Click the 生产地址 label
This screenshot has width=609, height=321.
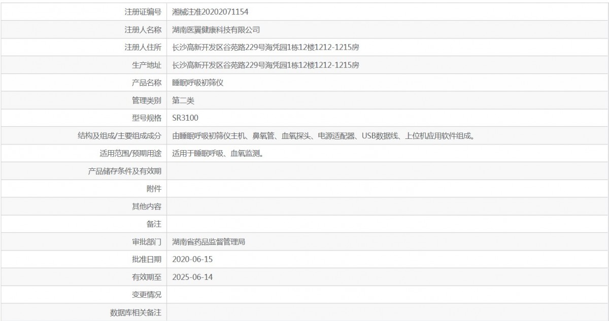pos(147,64)
